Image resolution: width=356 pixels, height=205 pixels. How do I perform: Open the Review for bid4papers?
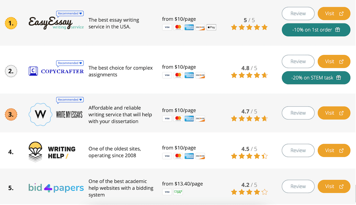pyautogui.click(x=298, y=186)
